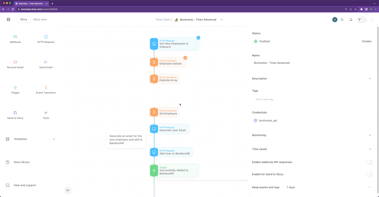Click the story Name input field
This screenshot has width=379, height=197.
click(x=312, y=63)
